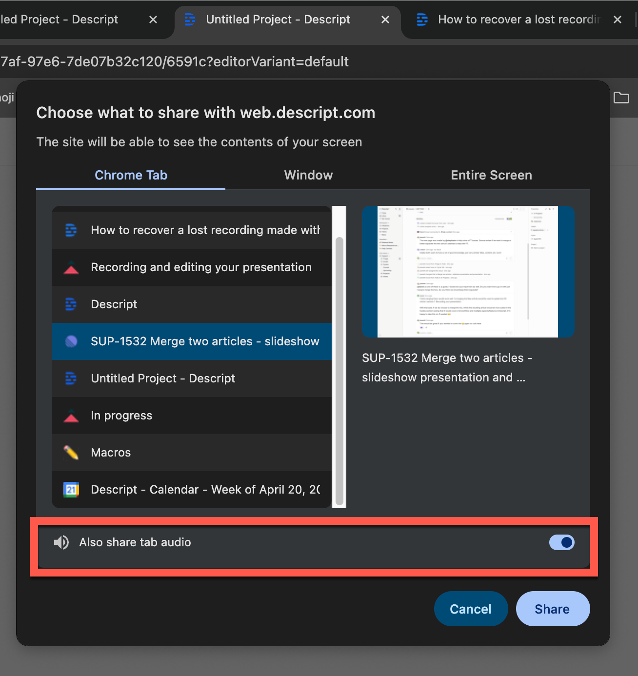Switch to the Window tab
This screenshot has width=638, height=676.
[308, 175]
